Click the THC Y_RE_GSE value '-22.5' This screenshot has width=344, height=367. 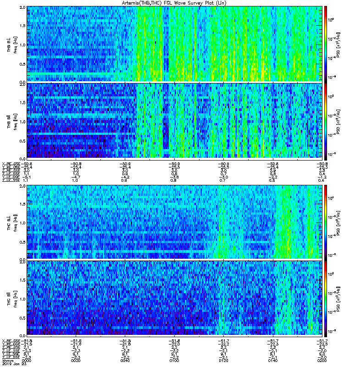click(x=322, y=344)
